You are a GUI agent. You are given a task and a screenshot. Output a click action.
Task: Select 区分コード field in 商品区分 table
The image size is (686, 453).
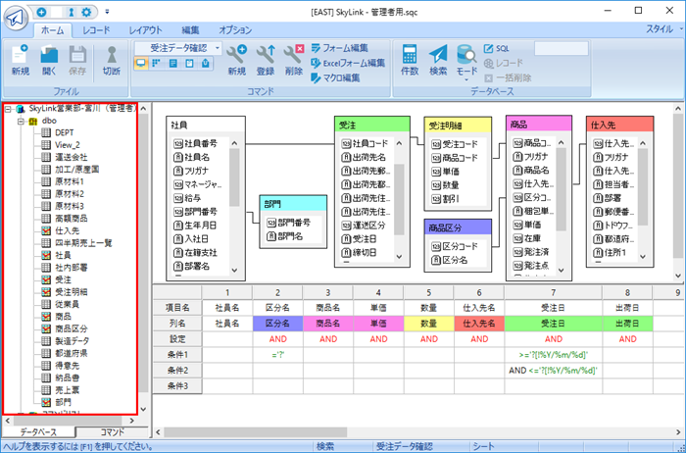[455, 246]
